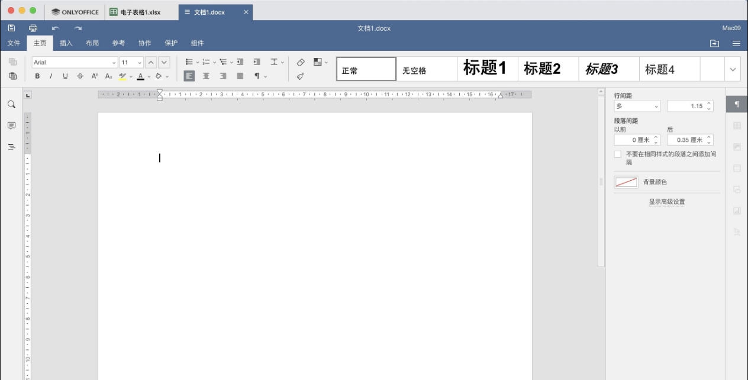Open the search panel in the left sidebar

[11, 105]
